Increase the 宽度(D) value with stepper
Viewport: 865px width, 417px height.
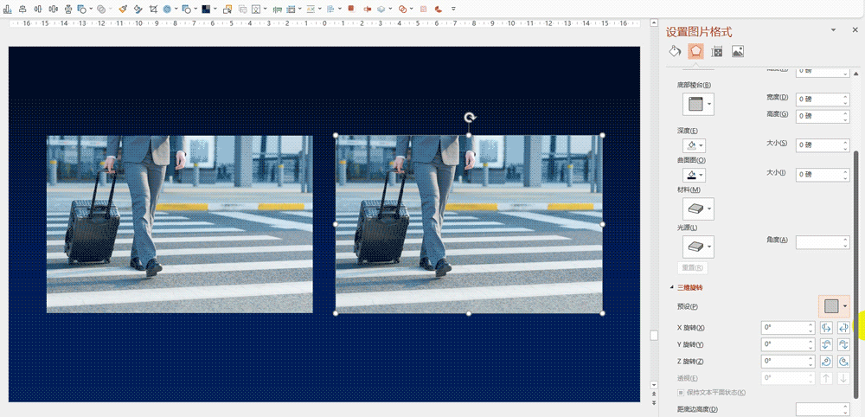[x=846, y=97]
